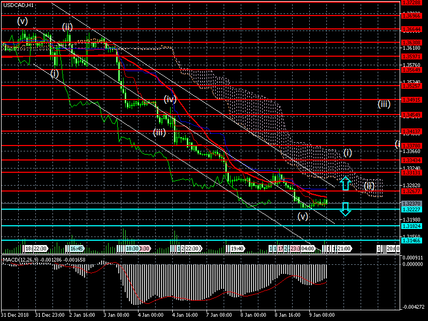This screenshot has height=321, width=428.
Task: Click the 19:40 news event marker
Action: click(x=237, y=249)
